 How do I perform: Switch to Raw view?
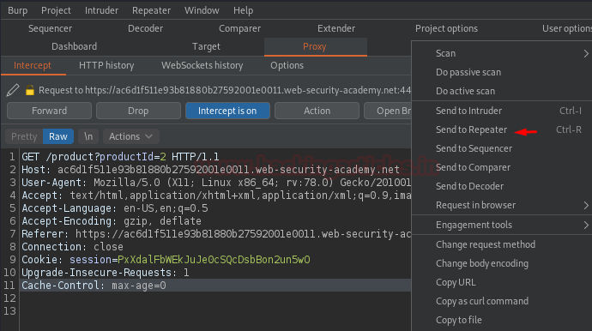point(58,136)
